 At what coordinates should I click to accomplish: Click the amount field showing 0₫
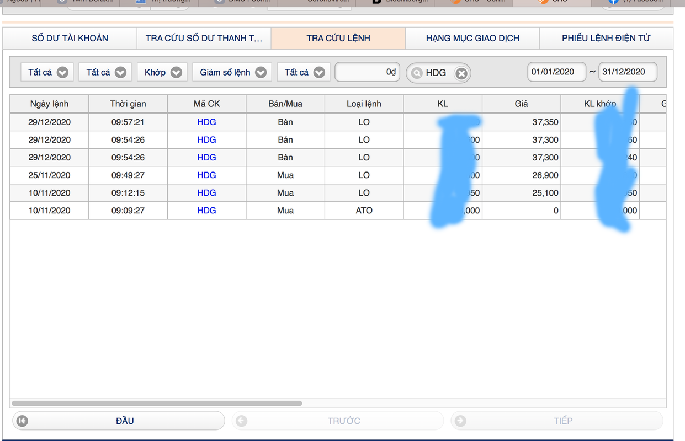(x=367, y=72)
